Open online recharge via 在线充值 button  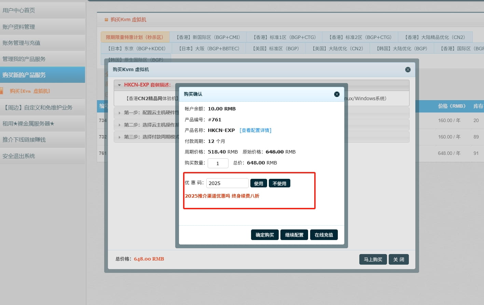323,235
